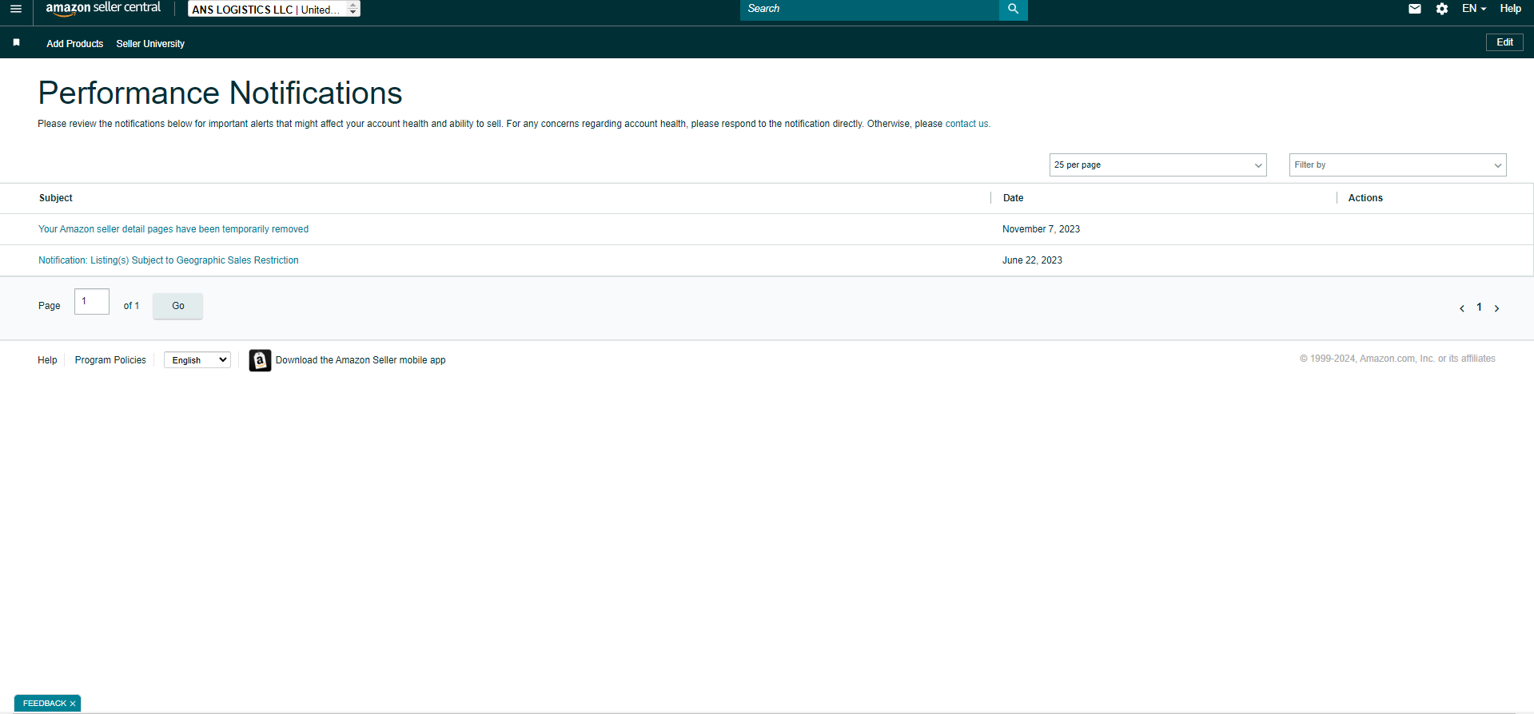Open Add Products menu item
1534x714 pixels.
[74, 44]
